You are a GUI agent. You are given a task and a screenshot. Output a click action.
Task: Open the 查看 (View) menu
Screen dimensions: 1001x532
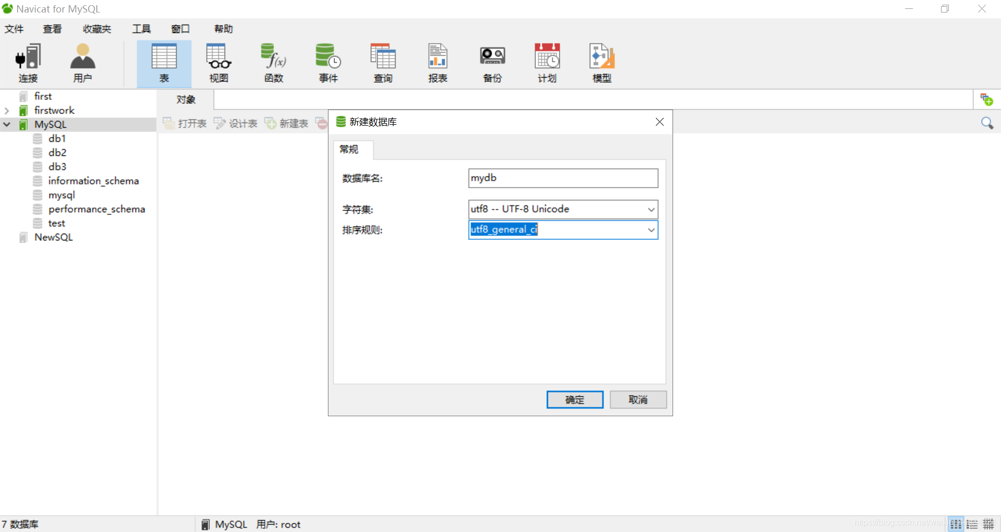click(52, 29)
